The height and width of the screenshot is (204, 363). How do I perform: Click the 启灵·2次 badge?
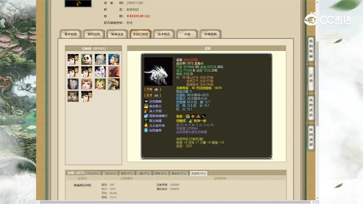[x=152, y=95]
